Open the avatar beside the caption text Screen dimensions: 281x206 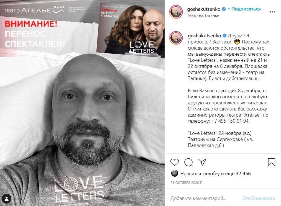click(176, 38)
